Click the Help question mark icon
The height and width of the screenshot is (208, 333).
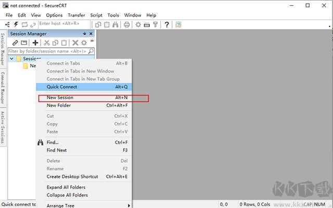tap(166, 25)
